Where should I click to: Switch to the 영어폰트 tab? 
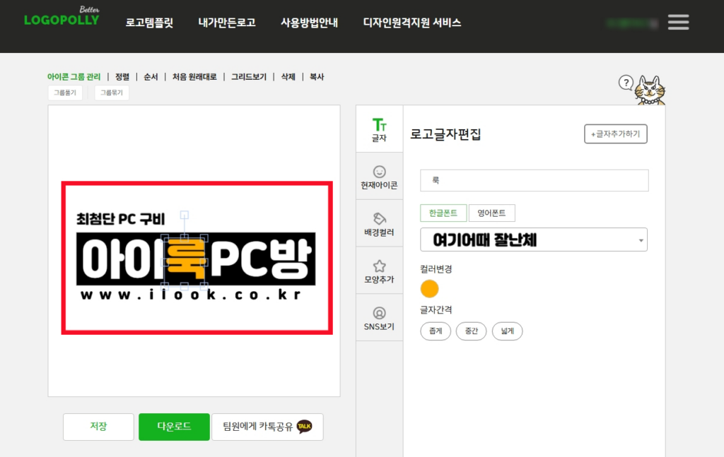(492, 213)
